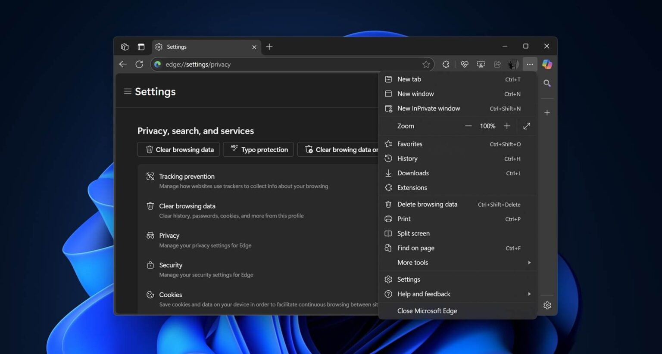Click the search icon in the right sidebar
The height and width of the screenshot is (354, 662).
click(547, 83)
